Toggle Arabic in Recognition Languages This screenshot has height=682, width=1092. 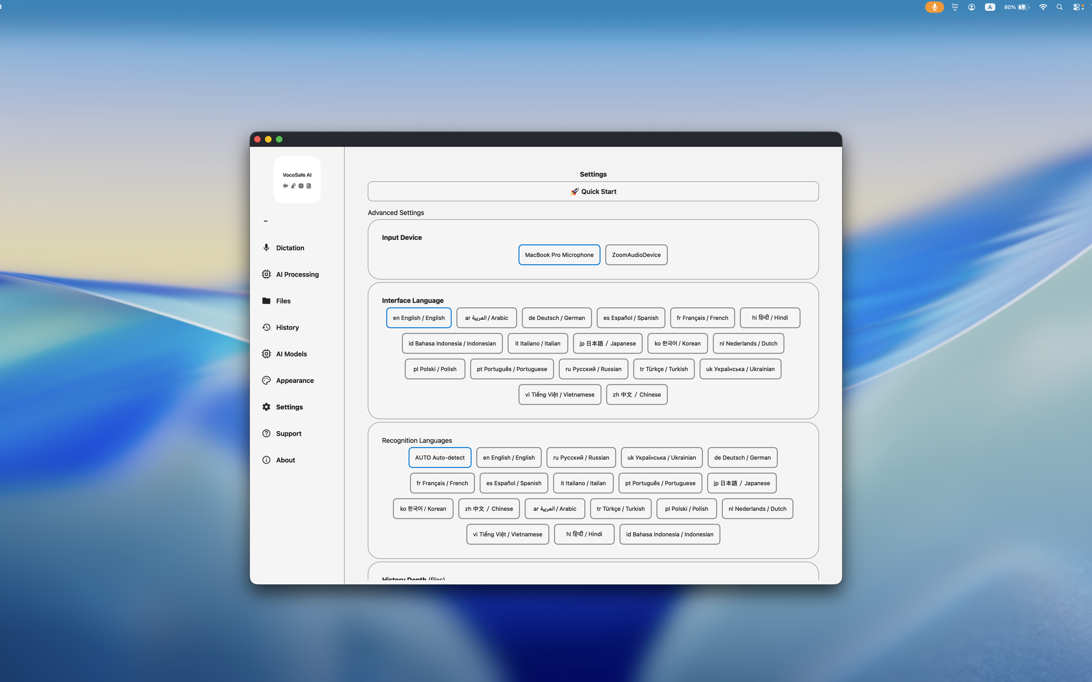tap(555, 509)
